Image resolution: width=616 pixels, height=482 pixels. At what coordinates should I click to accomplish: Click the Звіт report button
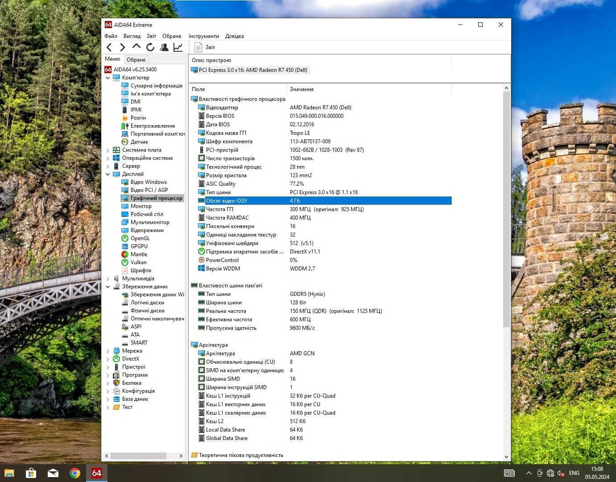(x=205, y=47)
